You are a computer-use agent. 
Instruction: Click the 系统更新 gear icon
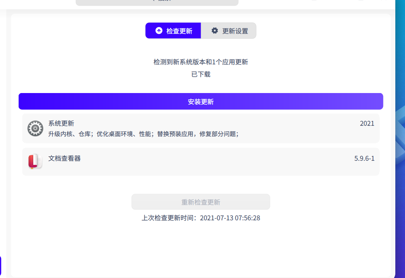pyautogui.click(x=35, y=128)
